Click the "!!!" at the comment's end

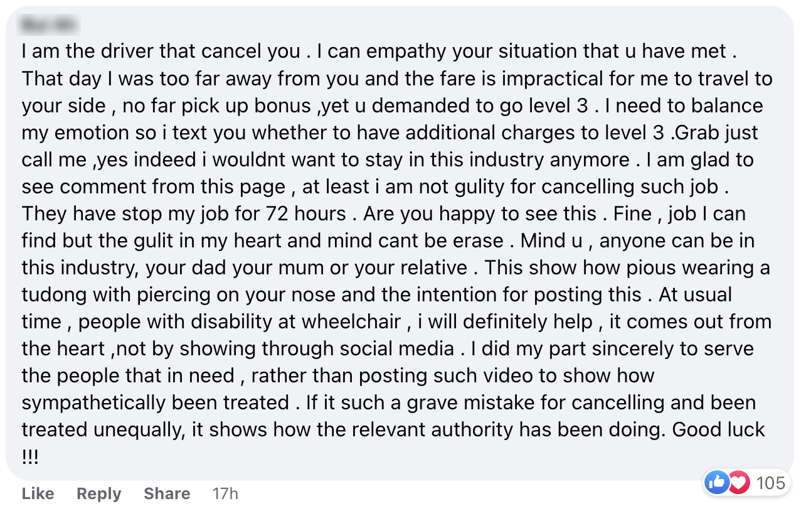30,456
